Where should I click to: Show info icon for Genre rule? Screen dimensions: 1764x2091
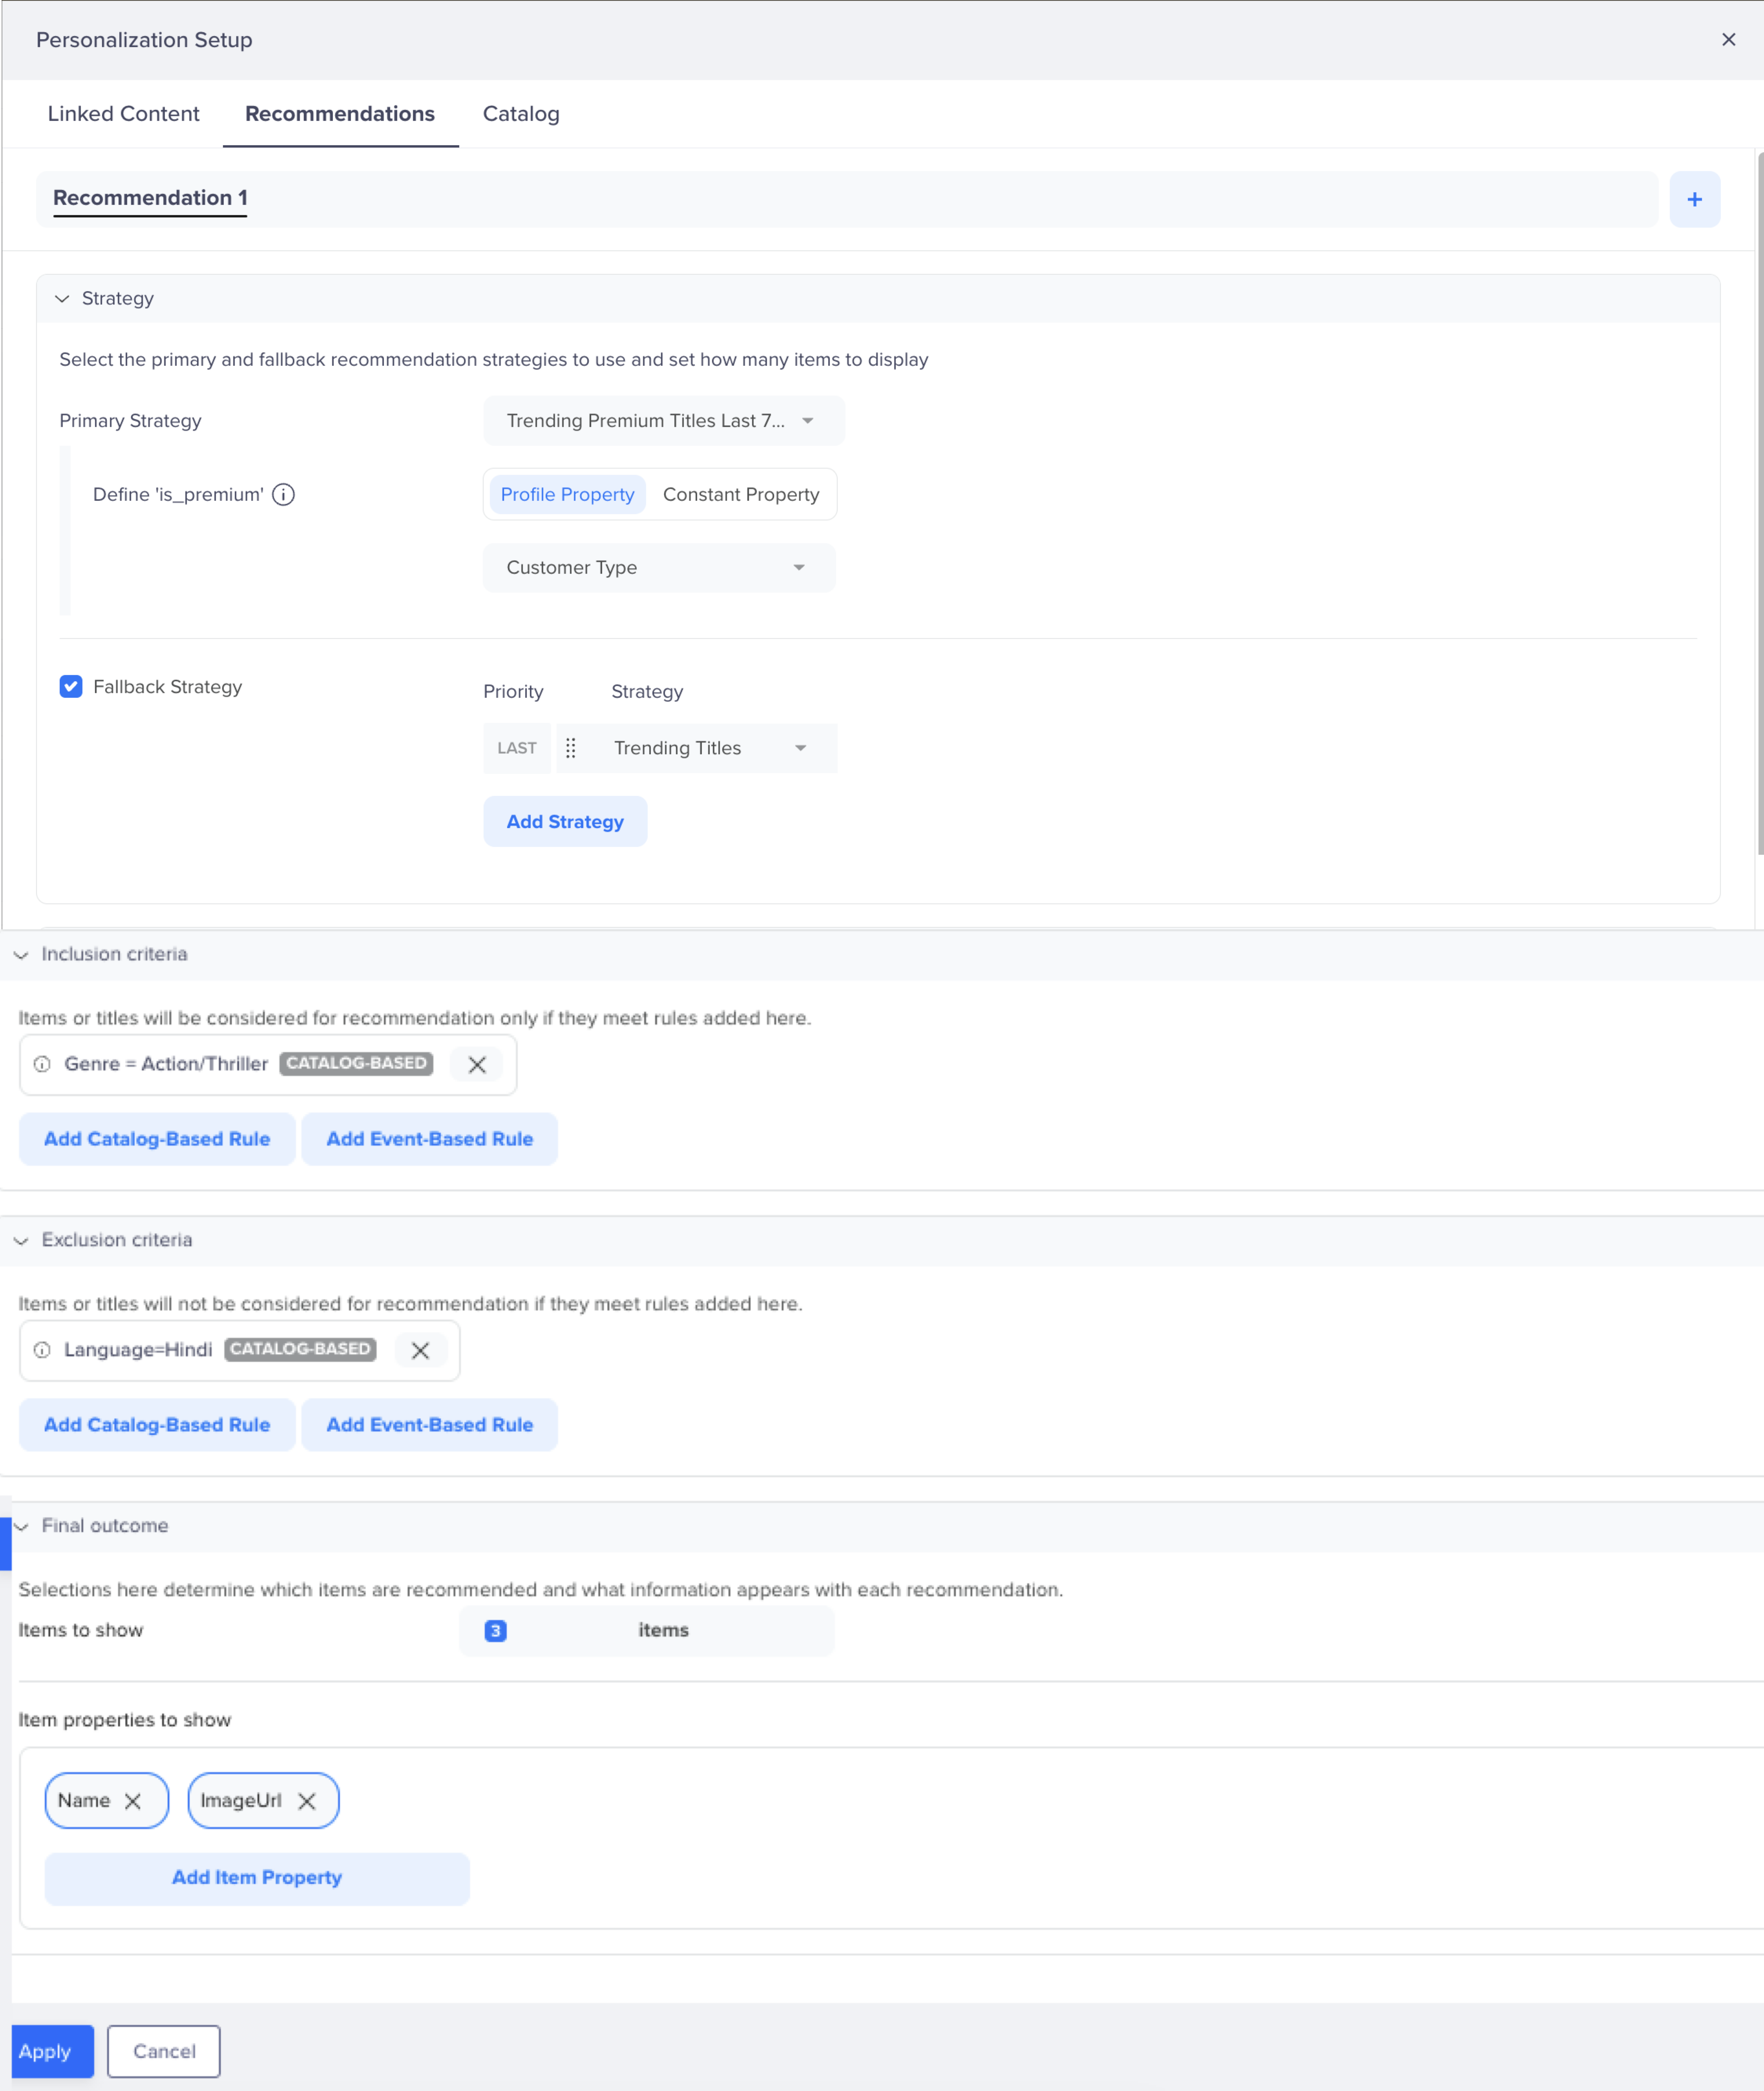42,1064
